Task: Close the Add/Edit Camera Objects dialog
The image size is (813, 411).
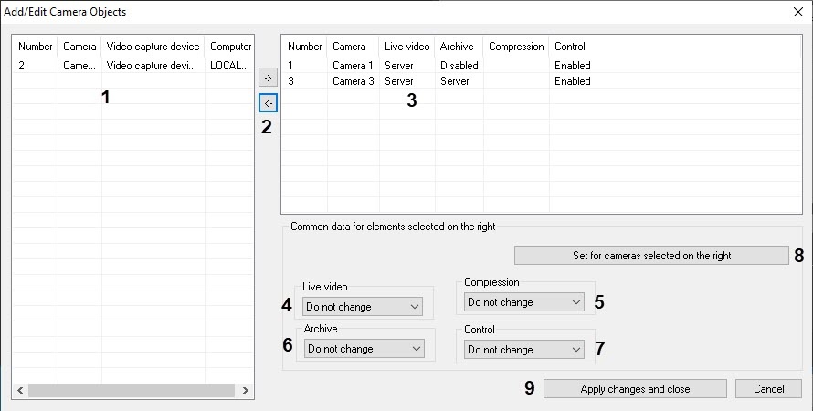Action: pos(797,12)
